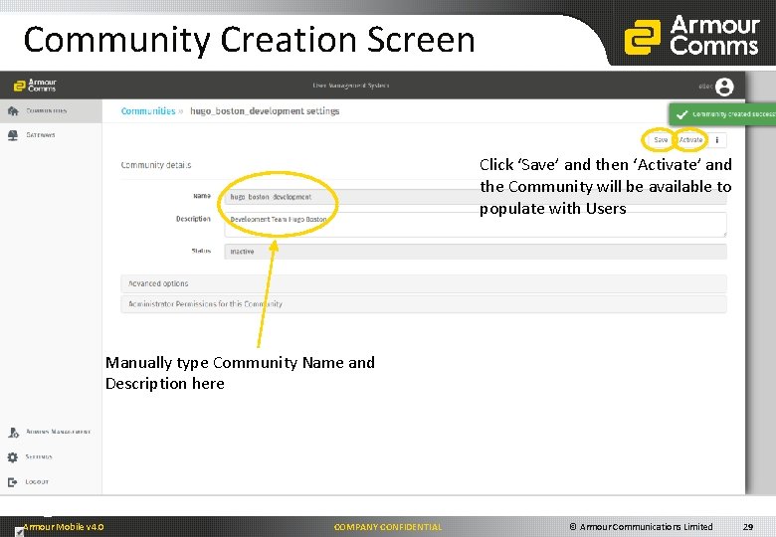Open Settings in the sidebar menu
Viewport: 776px width, 537px height.
[51, 457]
